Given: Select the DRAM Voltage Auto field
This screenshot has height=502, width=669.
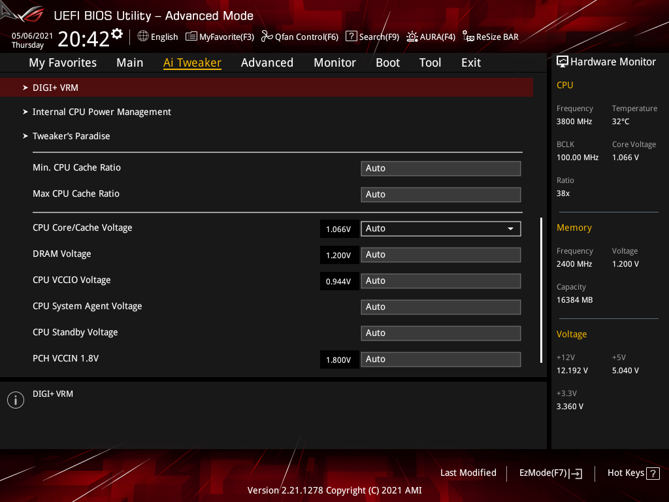Looking at the screenshot, I should (x=441, y=255).
